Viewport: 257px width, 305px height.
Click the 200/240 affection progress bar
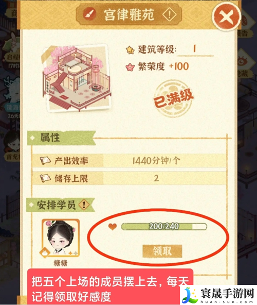coord(164,226)
